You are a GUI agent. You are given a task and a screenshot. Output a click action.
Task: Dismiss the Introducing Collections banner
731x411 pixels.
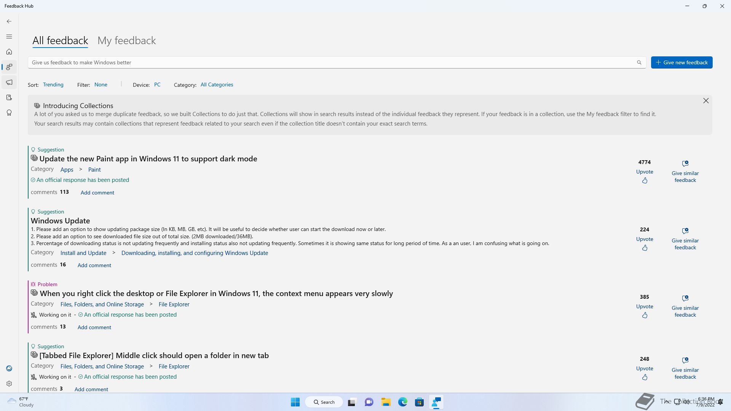(x=706, y=100)
